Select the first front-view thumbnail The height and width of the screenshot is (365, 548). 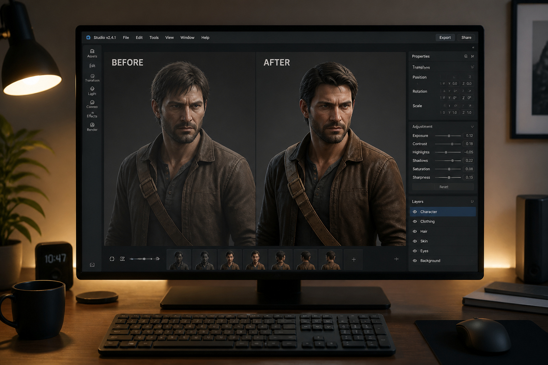pyautogui.click(x=178, y=259)
